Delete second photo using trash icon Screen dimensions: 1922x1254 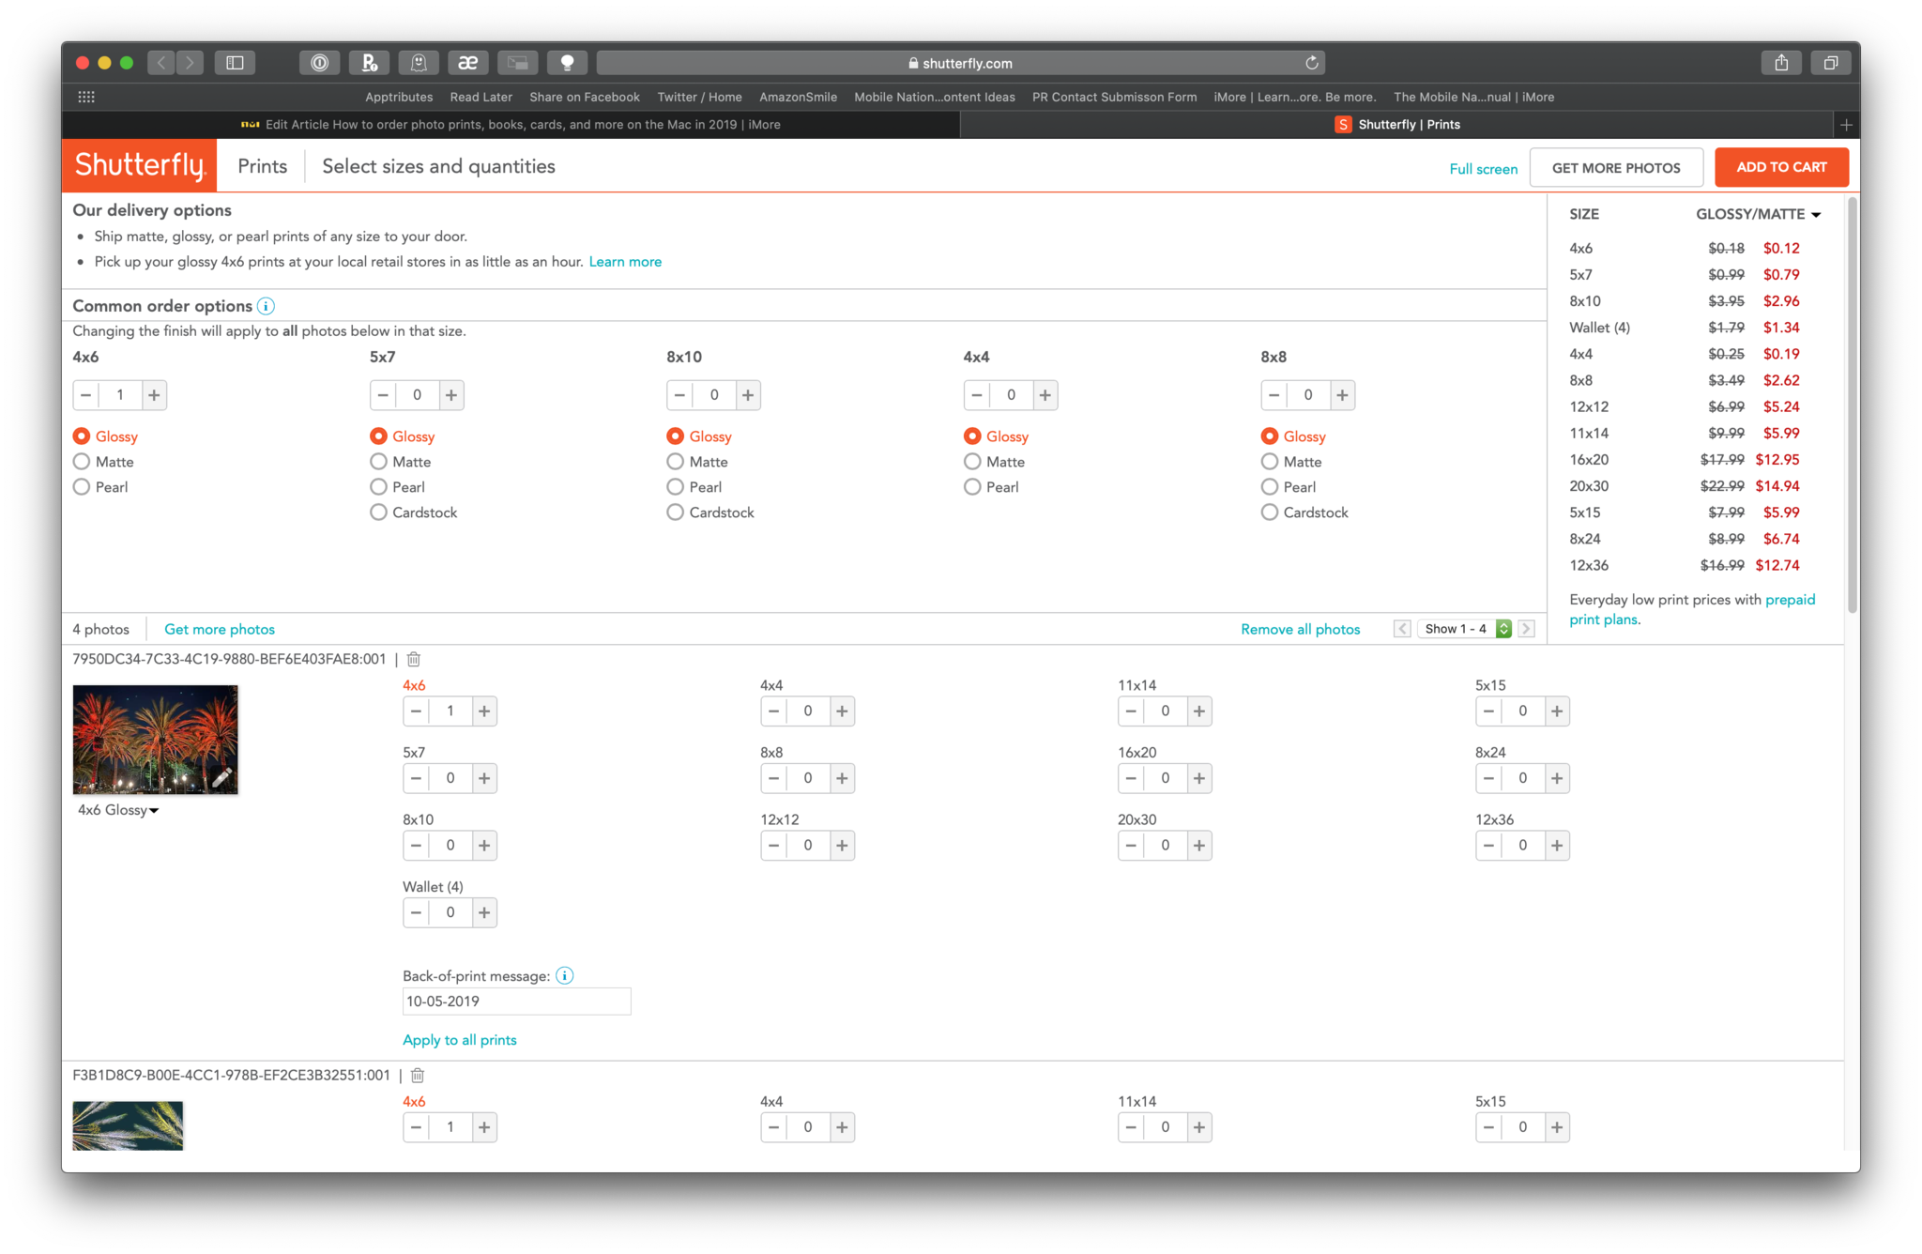tap(418, 1076)
